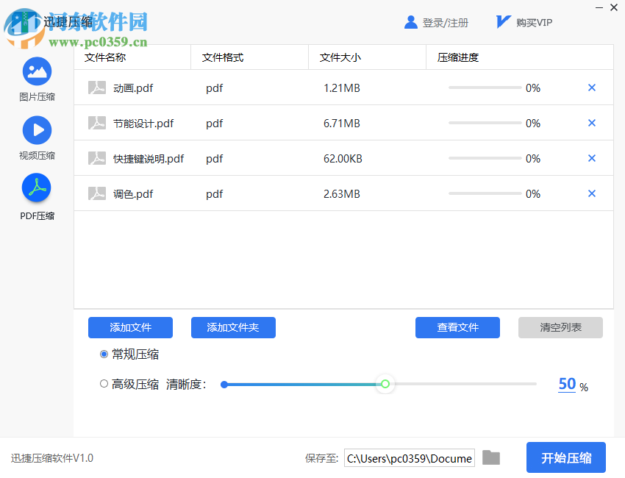Click the 清晰度 slider handle

click(x=385, y=384)
